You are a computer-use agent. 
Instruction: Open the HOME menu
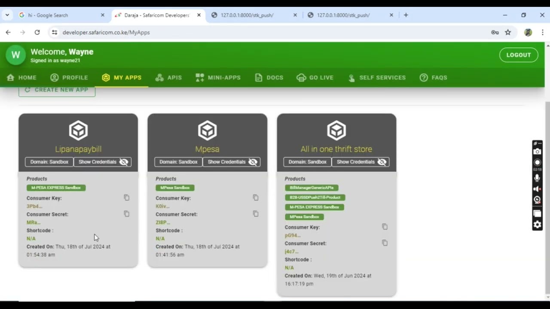[x=21, y=78]
